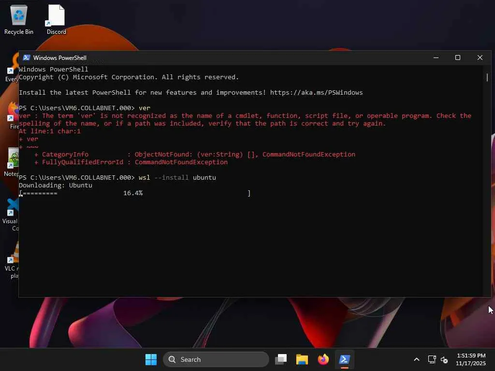Show hidden system tray icons
Viewport: 495px width, 371px height.
pos(417,359)
